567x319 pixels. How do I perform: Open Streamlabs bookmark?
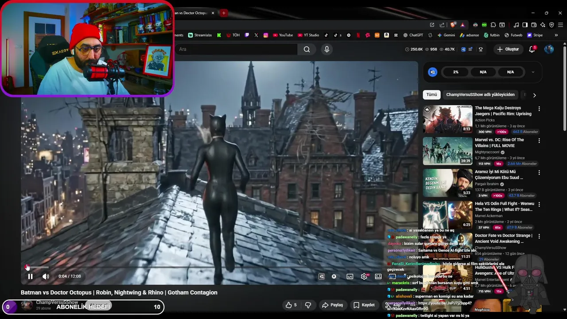(x=200, y=35)
